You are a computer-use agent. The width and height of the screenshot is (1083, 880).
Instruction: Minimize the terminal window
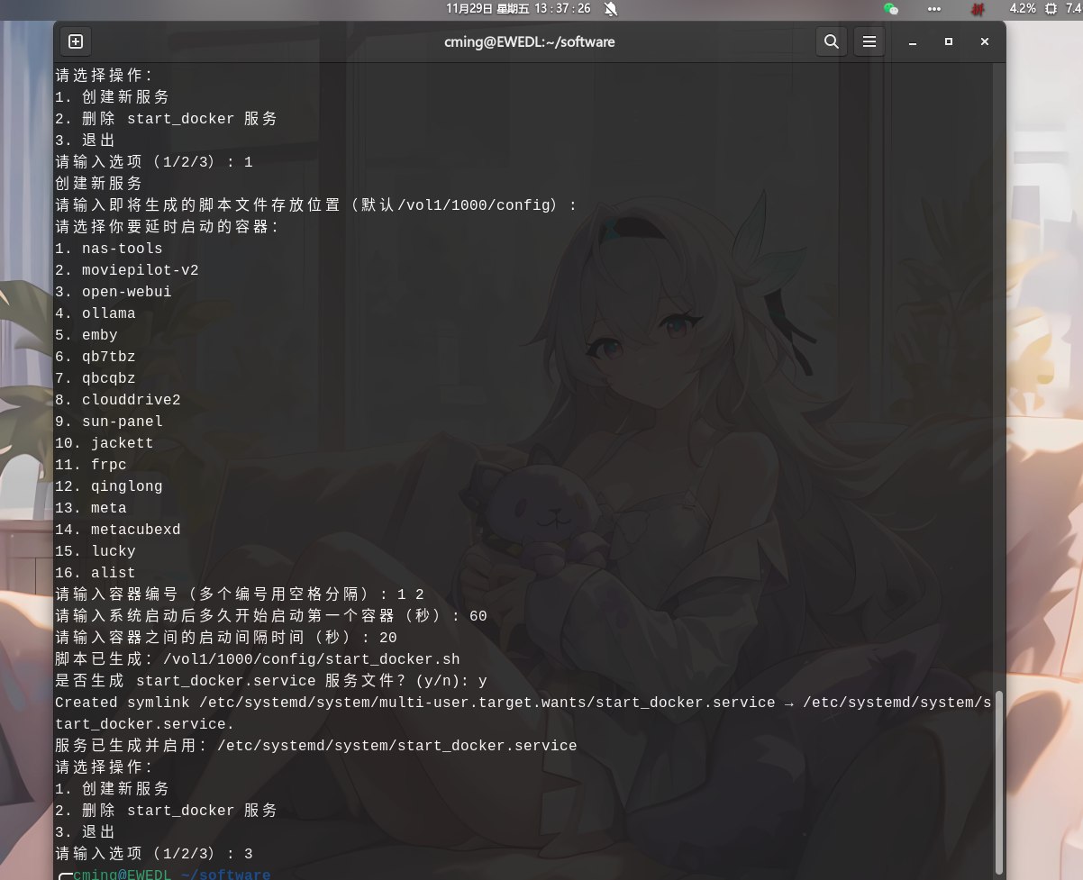[913, 41]
